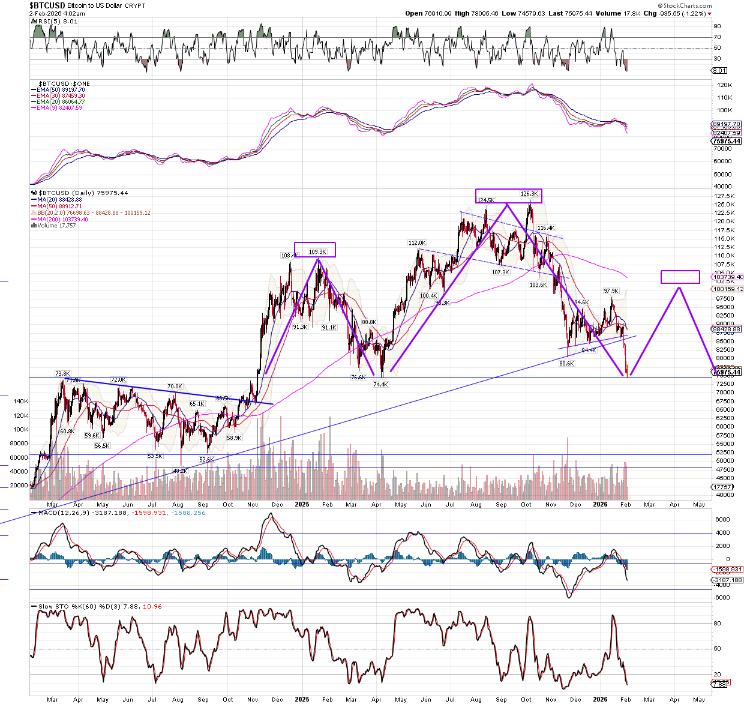Click the red down arrow beside Chg

point(710,13)
